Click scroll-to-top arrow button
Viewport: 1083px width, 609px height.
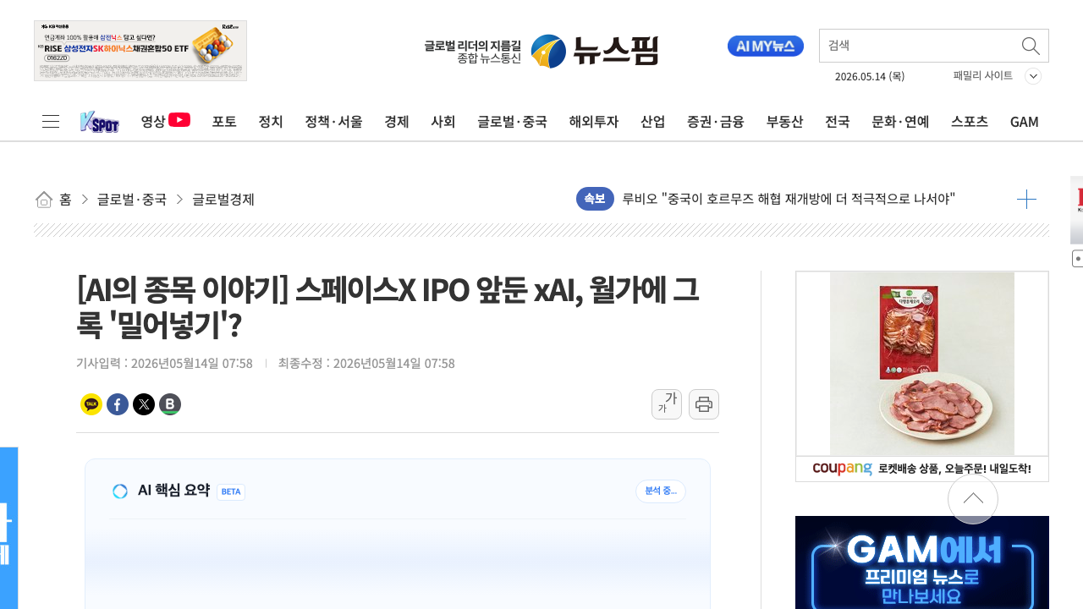[973, 499]
